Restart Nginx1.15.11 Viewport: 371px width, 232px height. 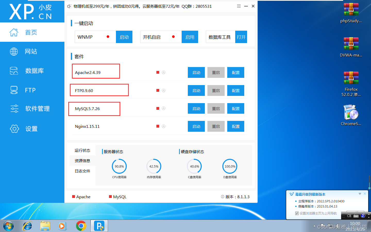pos(216,126)
